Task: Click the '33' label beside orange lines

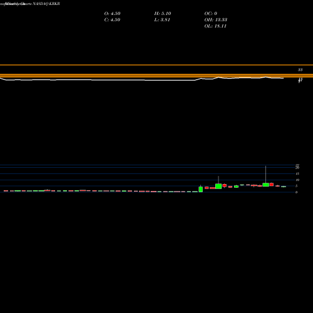Action: point(300,70)
